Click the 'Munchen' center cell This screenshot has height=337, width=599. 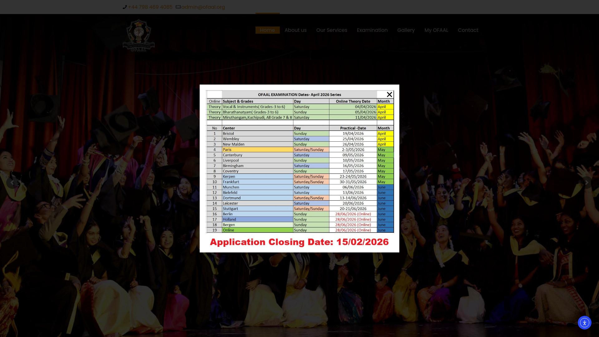[x=257, y=187]
